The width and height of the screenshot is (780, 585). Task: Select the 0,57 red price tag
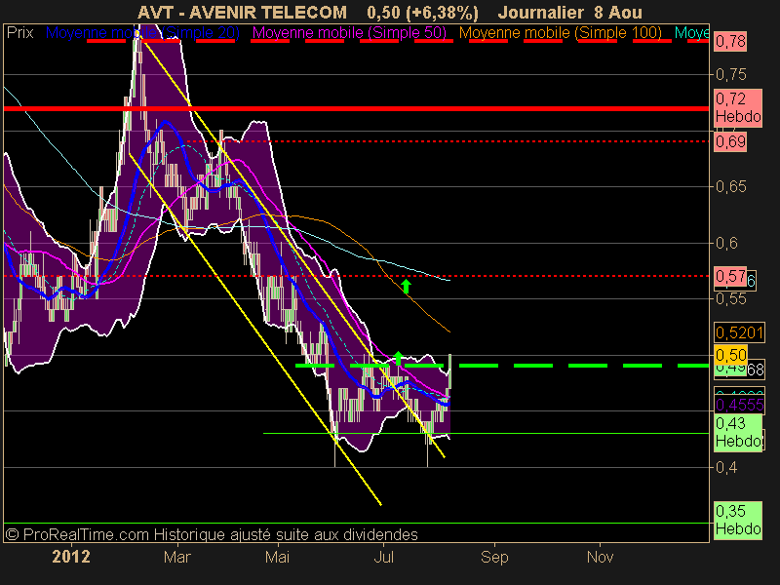pyautogui.click(x=730, y=276)
